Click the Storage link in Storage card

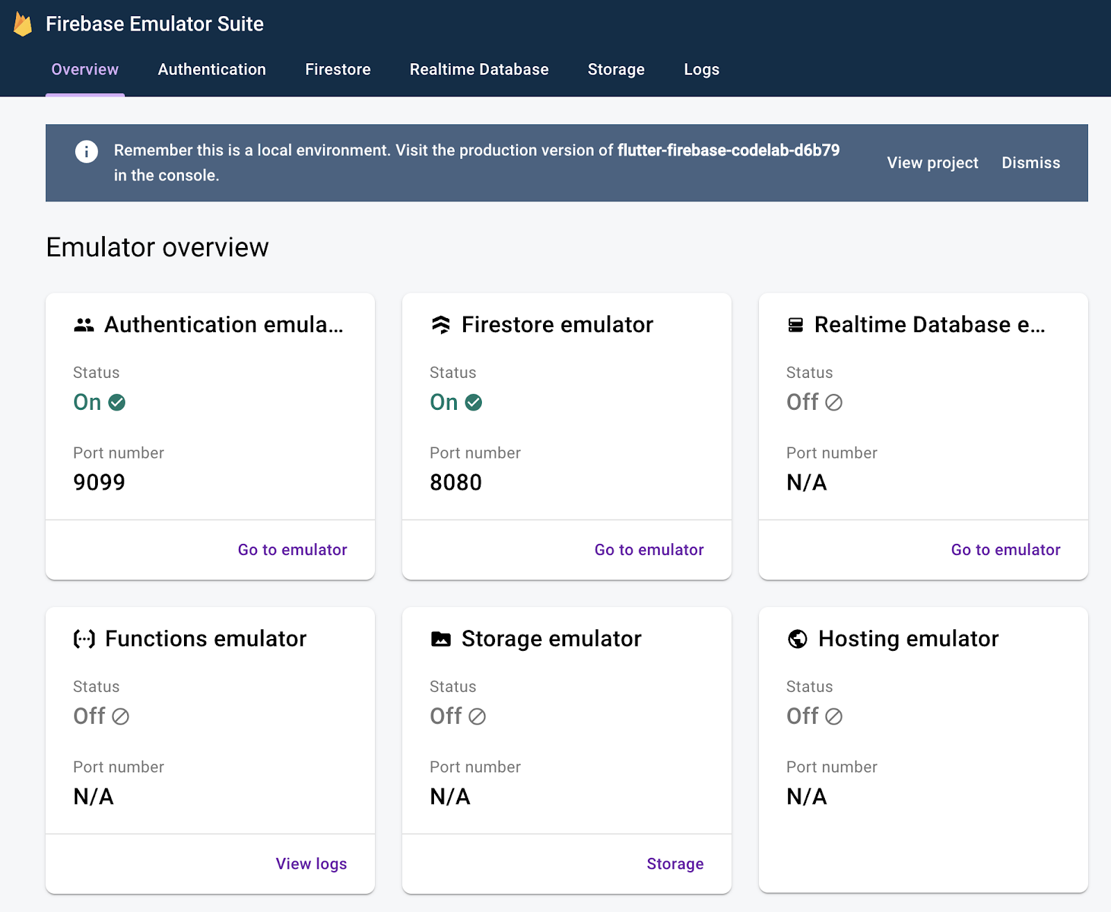click(x=675, y=864)
